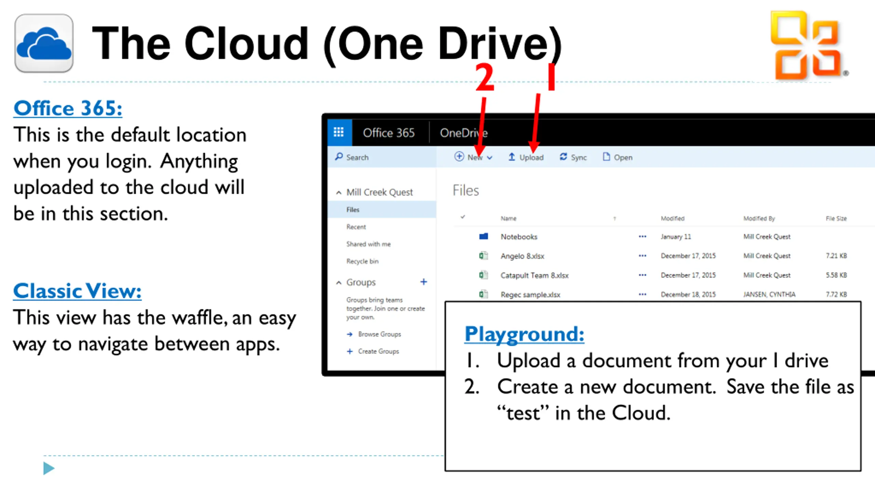Open more options for Regec sample.xlsx
The width and height of the screenshot is (875, 492).
tap(643, 294)
